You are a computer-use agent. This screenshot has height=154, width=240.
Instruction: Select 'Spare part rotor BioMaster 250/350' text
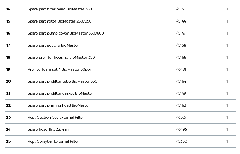[60, 21]
